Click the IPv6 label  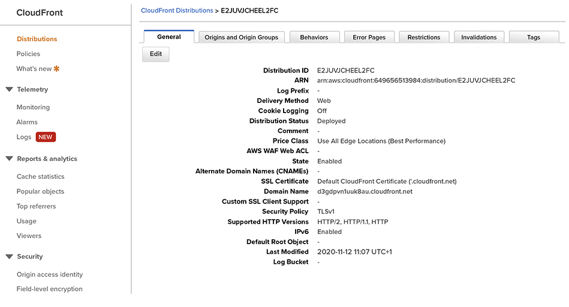click(x=302, y=232)
